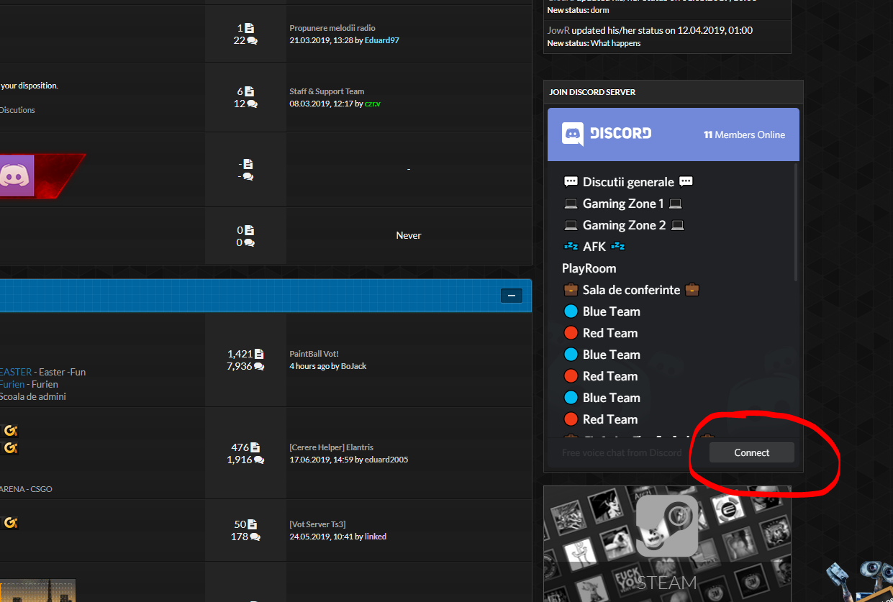Screen dimensions: 893x602
Task: View BoJack's profile
Action: tap(353, 366)
